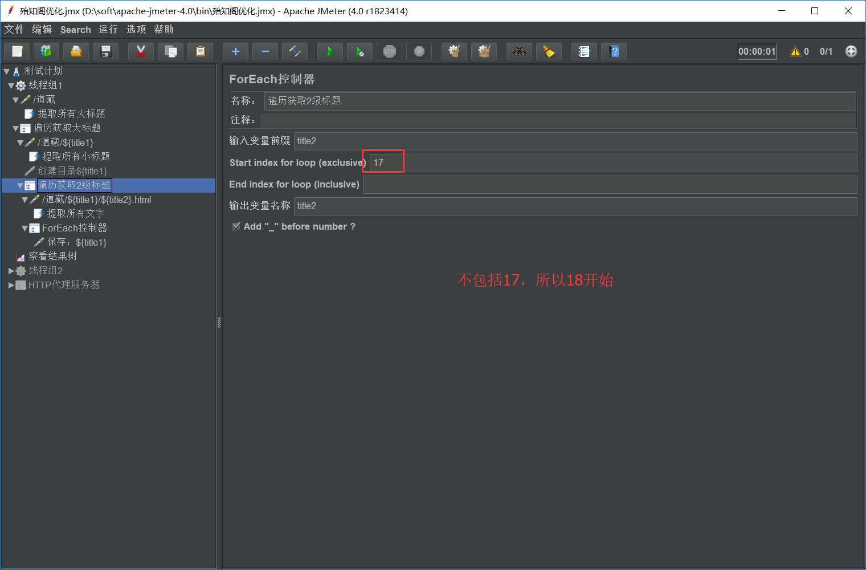The height and width of the screenshot is (570, 866).
Task: Click the Clear results icon
Action: click(454, 51)
